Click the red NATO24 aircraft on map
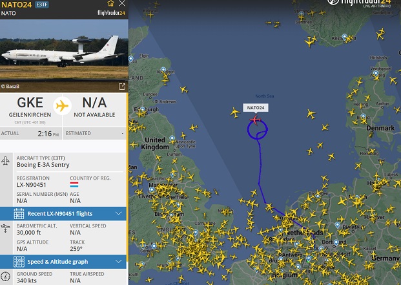Viewport: 401px width, 285px height. (255, 120)
